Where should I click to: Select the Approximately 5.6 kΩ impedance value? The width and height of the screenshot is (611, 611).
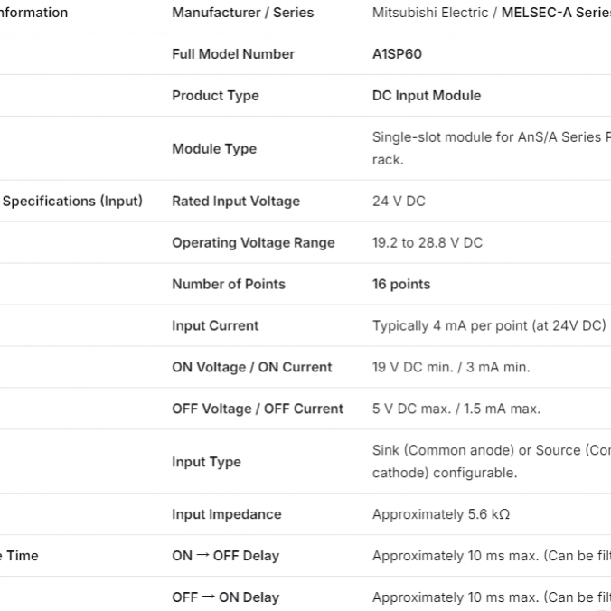441,514
